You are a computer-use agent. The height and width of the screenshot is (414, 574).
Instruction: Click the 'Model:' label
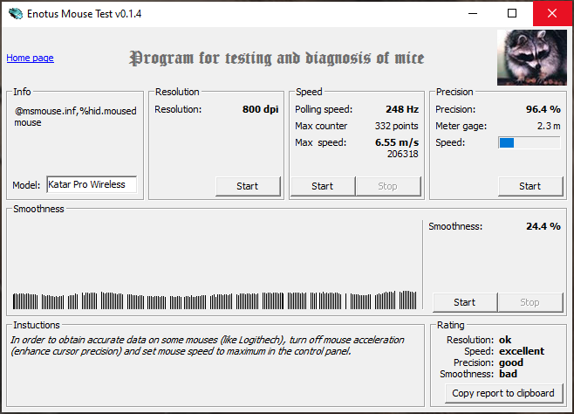(x=26, y=185)
